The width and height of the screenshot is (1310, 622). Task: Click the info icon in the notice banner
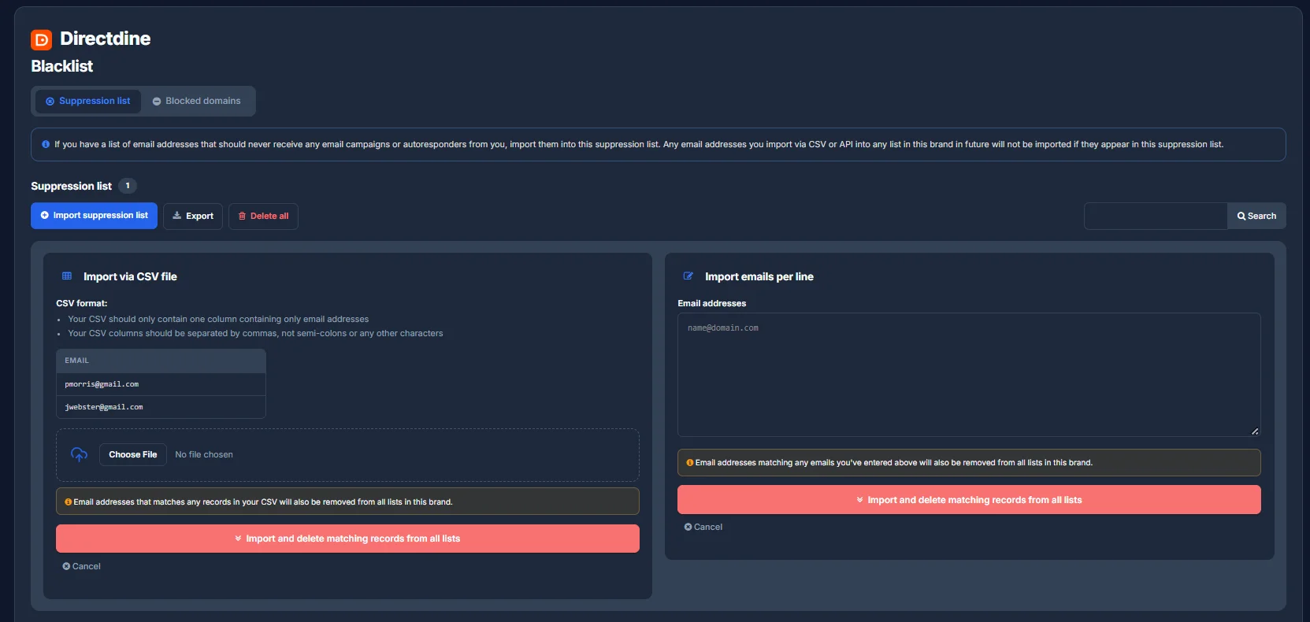(46, 144)
